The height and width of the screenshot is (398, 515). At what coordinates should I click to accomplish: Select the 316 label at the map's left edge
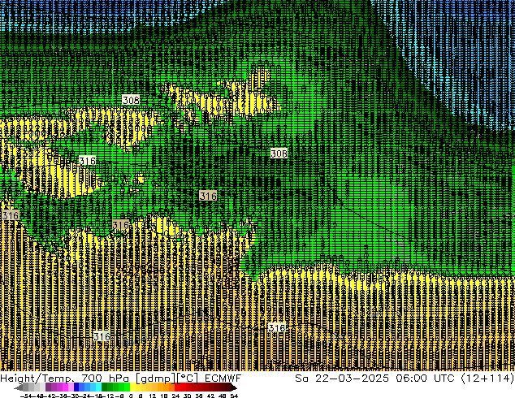coord(11,215)
